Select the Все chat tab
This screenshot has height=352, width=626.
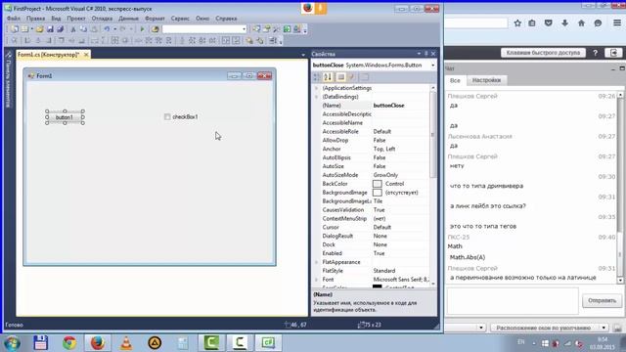tap(455, 80)
